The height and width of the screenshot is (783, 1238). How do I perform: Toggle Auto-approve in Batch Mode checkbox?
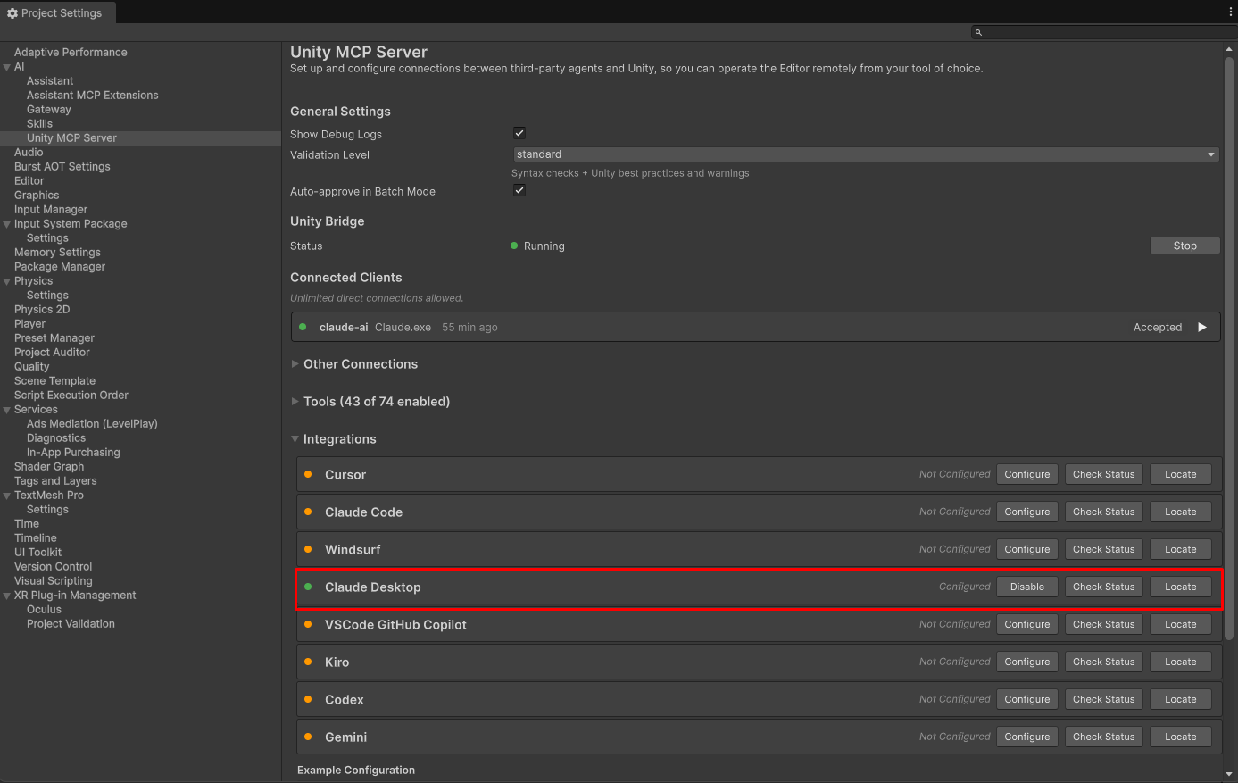(x=519, y=190)
